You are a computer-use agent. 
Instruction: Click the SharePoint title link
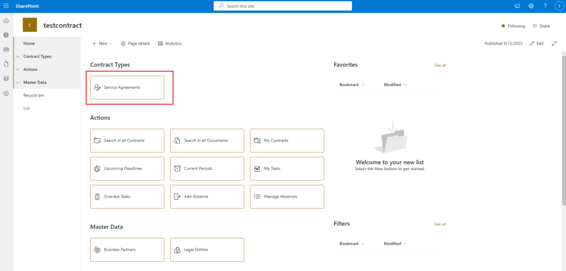27,6
